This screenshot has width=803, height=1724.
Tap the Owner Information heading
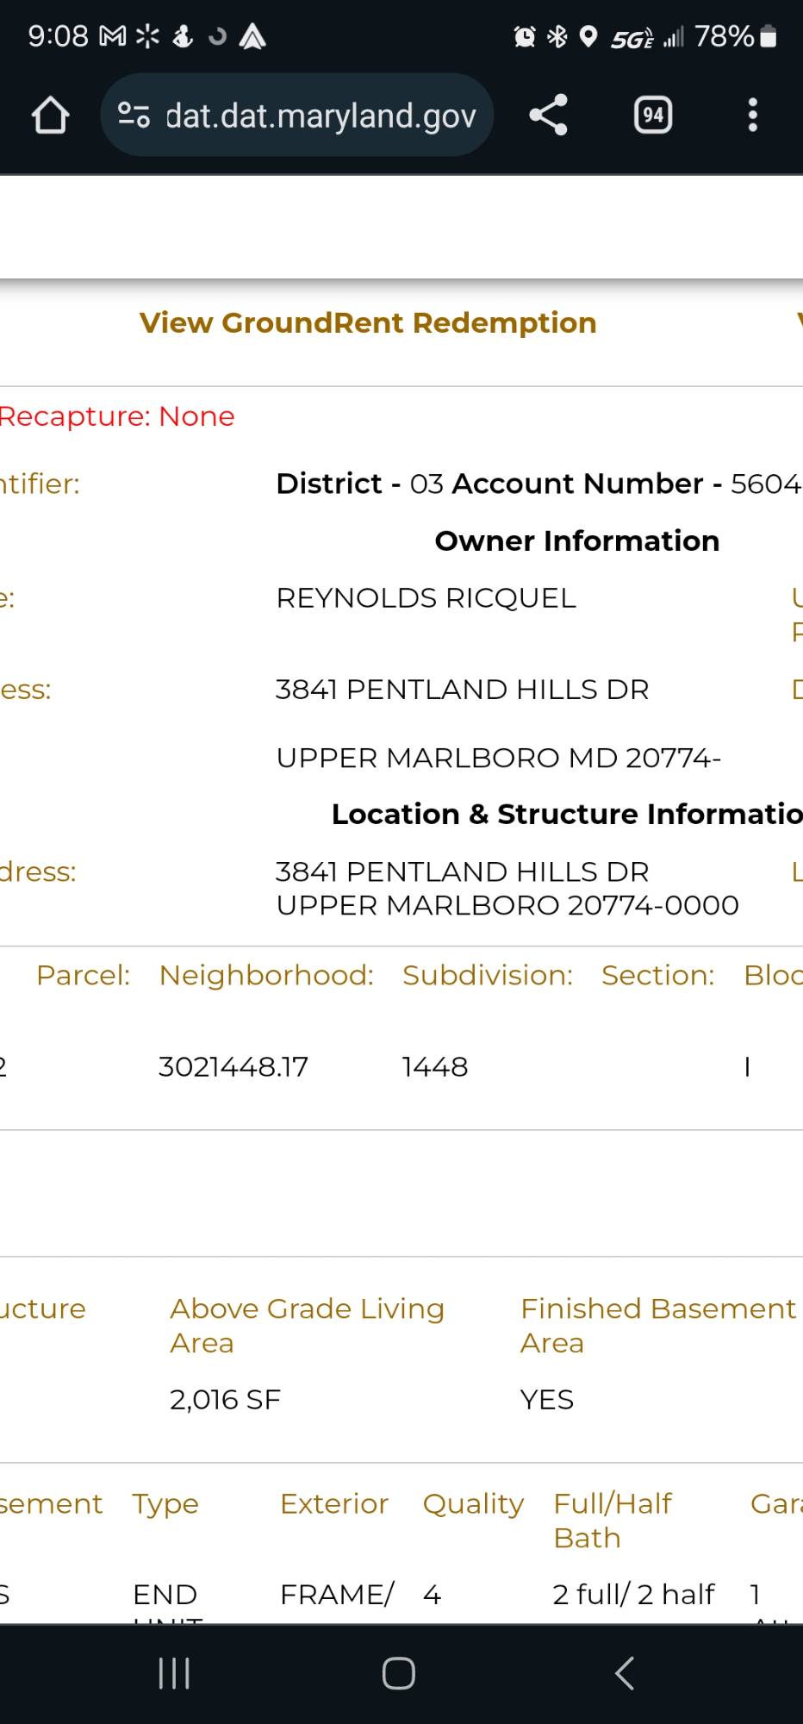point(576,541)
